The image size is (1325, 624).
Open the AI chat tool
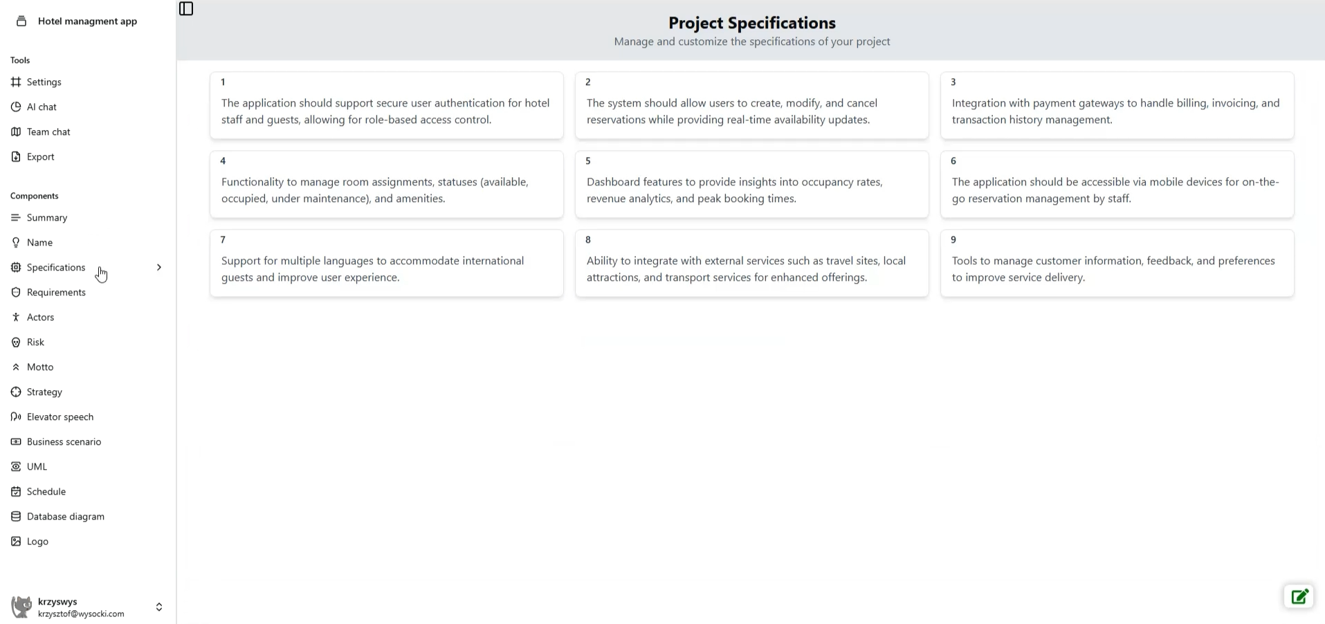pos(42,107)
